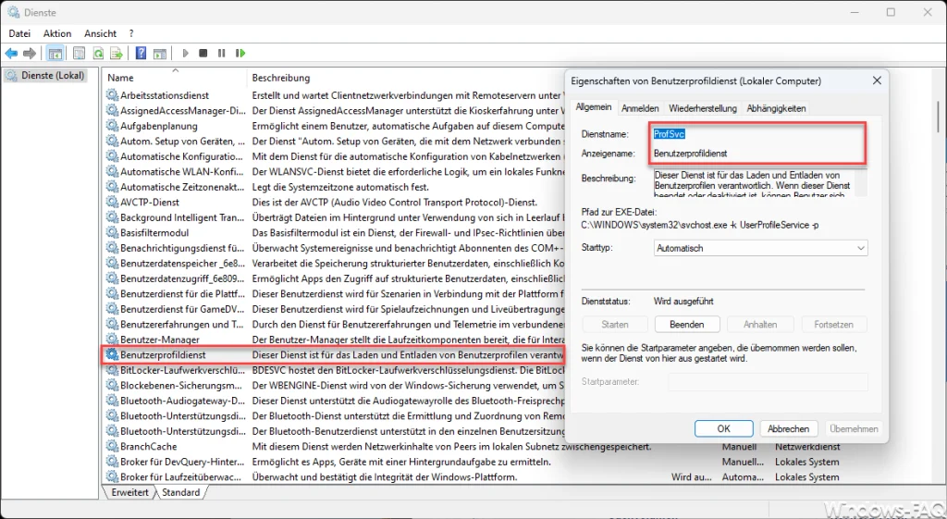The width and height of the screenshot is (947, 519).
Task: Select Dienste (Lokal) in the left tree
Action: [46, 76]
